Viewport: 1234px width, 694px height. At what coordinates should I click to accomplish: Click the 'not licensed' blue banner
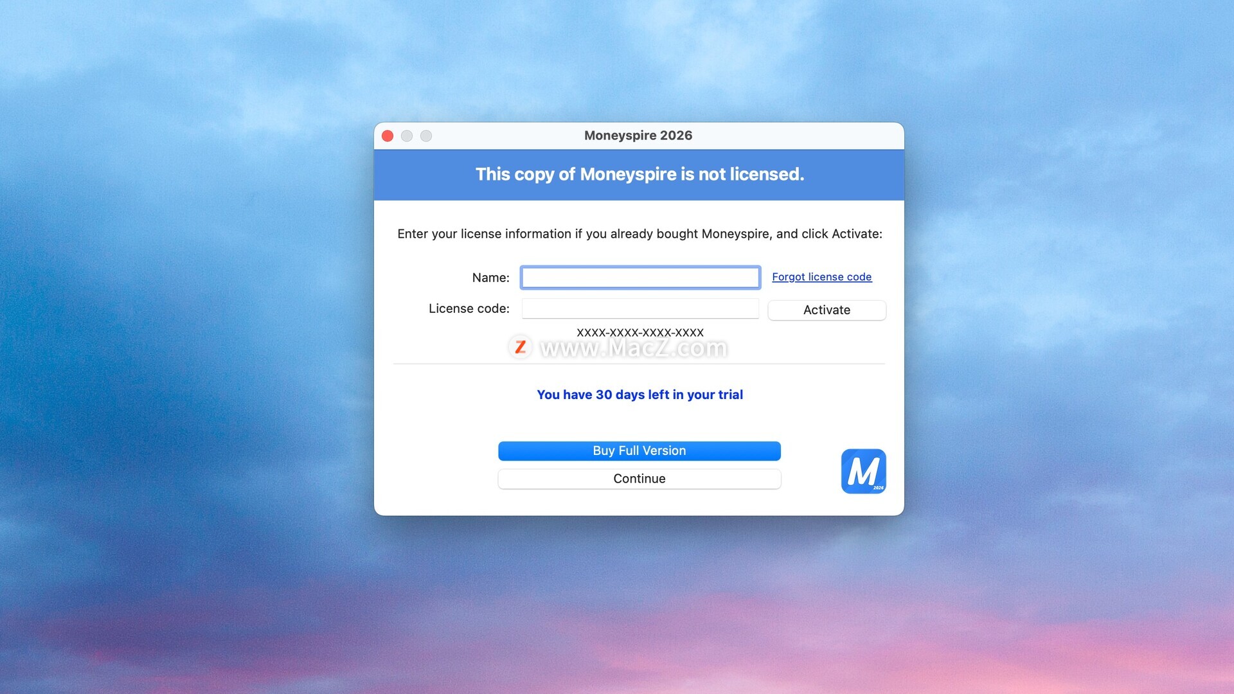click(x=639, y=174)
